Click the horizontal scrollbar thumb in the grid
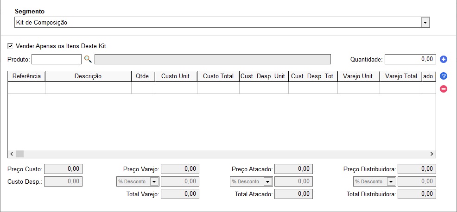Viewport: 457px width, 212px height. pos(19,154)
